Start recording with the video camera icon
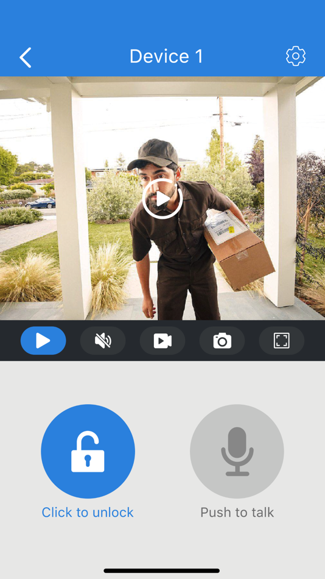 pos(162,341)
